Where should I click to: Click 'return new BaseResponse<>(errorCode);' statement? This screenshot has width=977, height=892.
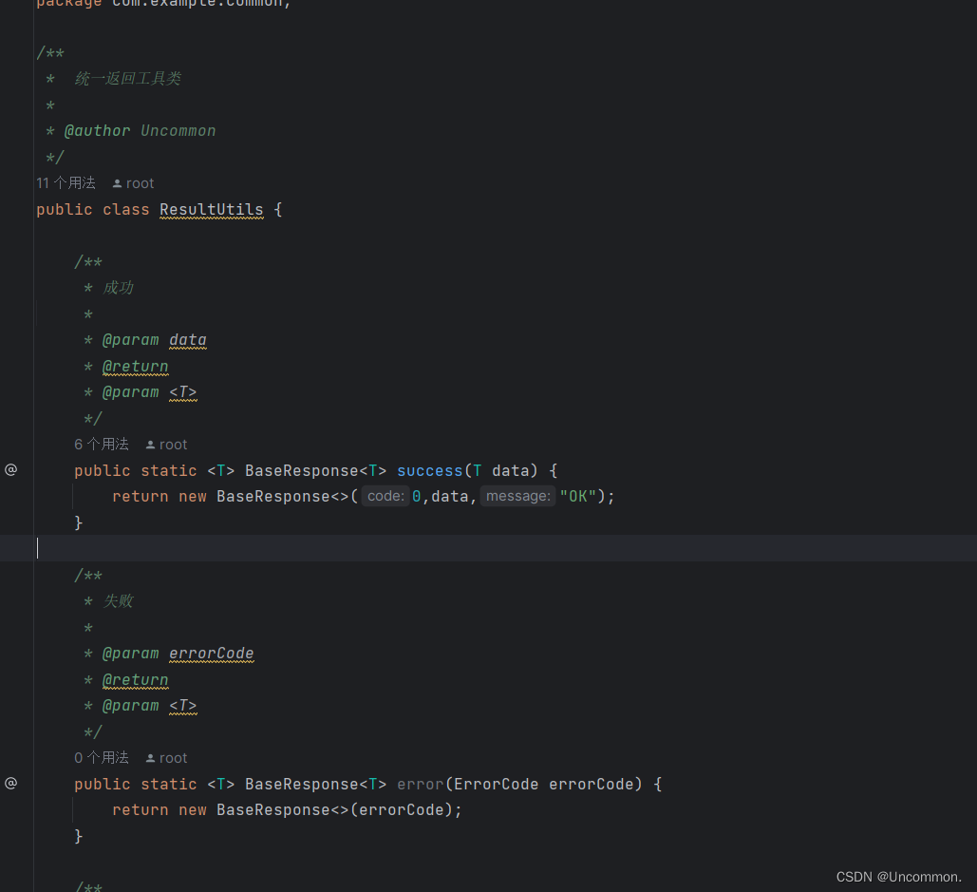288,810
